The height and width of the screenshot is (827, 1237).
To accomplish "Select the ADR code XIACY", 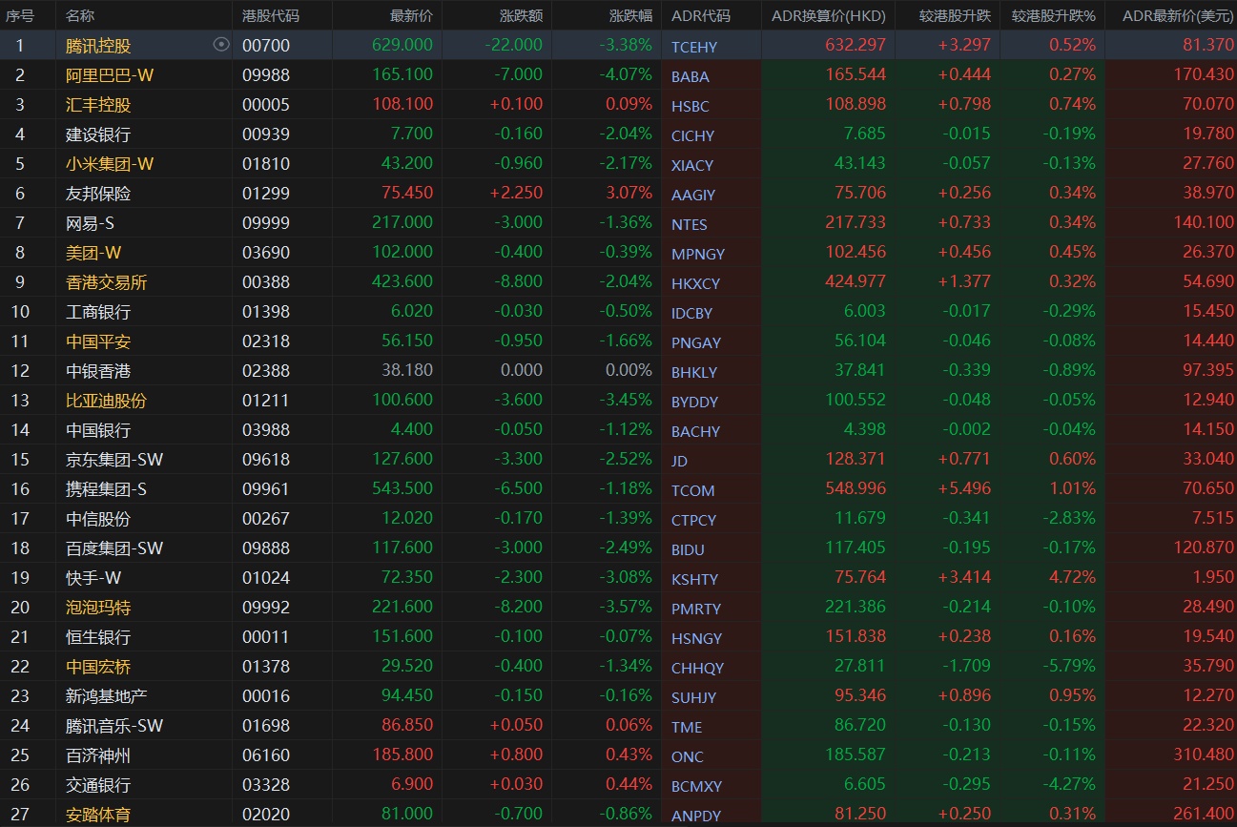I will (x=692, y=165).
